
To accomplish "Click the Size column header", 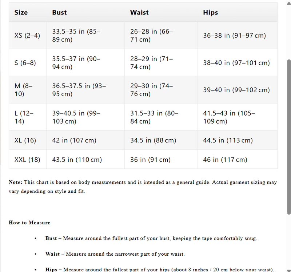I will (x=21, y=12).
